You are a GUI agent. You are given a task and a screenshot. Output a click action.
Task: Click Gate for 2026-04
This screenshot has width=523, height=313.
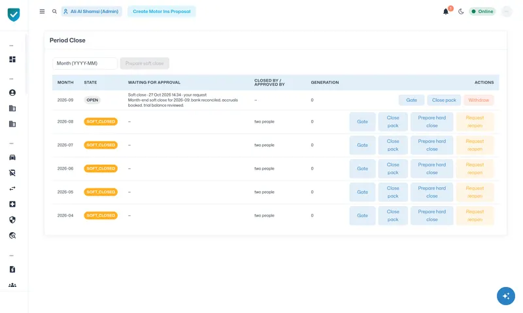363,216
